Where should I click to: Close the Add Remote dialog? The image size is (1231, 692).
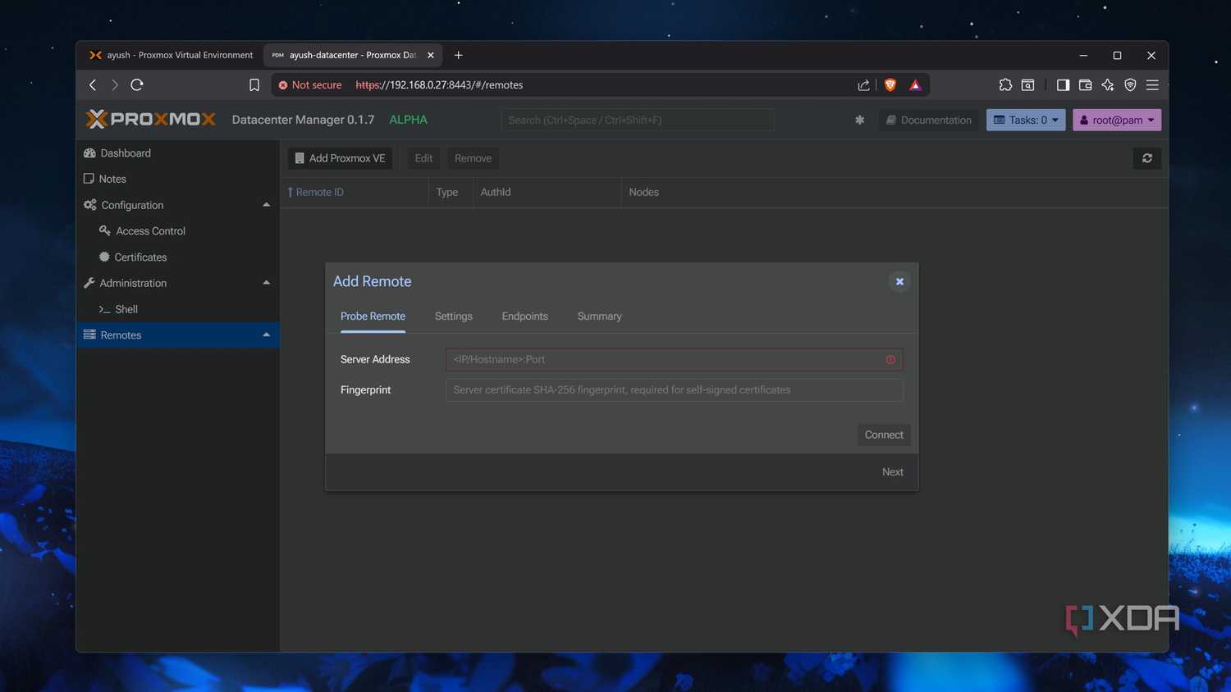coord(899,281)
